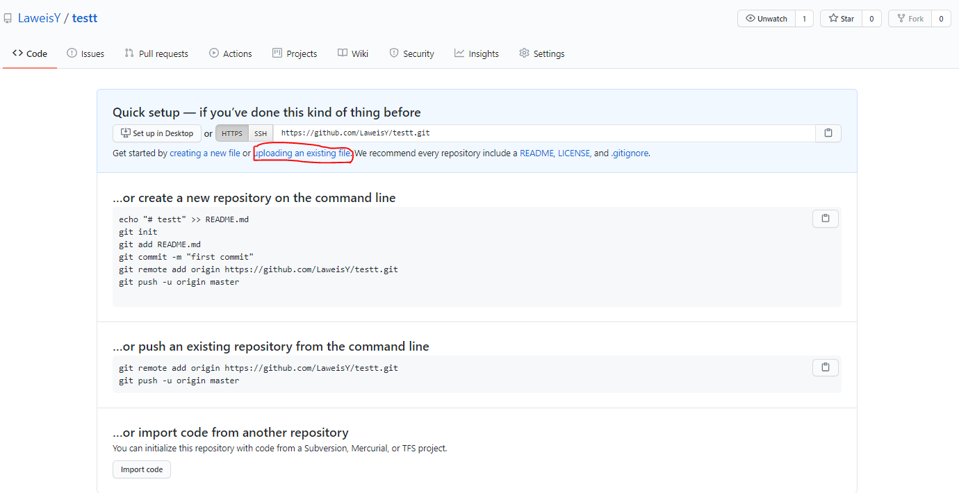959x493 pixels.
Task: Switch clone URL to SSH
Action: pyautogui.click(x=261, y=133)
